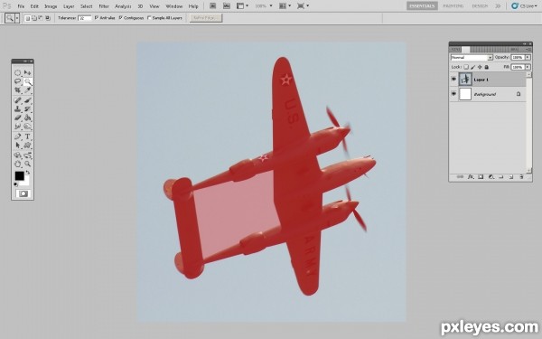The width and height of the screenshot is (542, 339).
Task: Click the Refine Edge button
Action: [x=206, y=18]
